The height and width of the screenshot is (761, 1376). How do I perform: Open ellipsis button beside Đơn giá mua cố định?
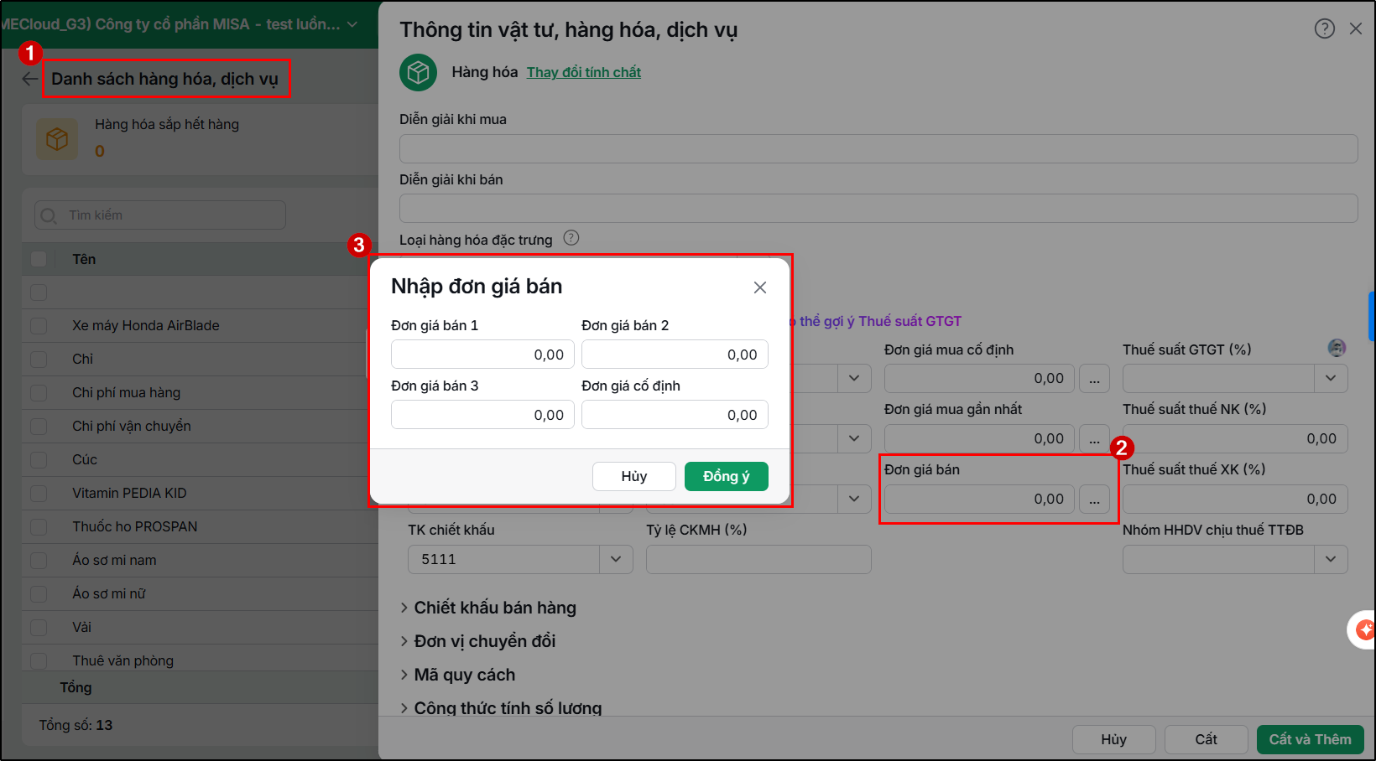1094,379
